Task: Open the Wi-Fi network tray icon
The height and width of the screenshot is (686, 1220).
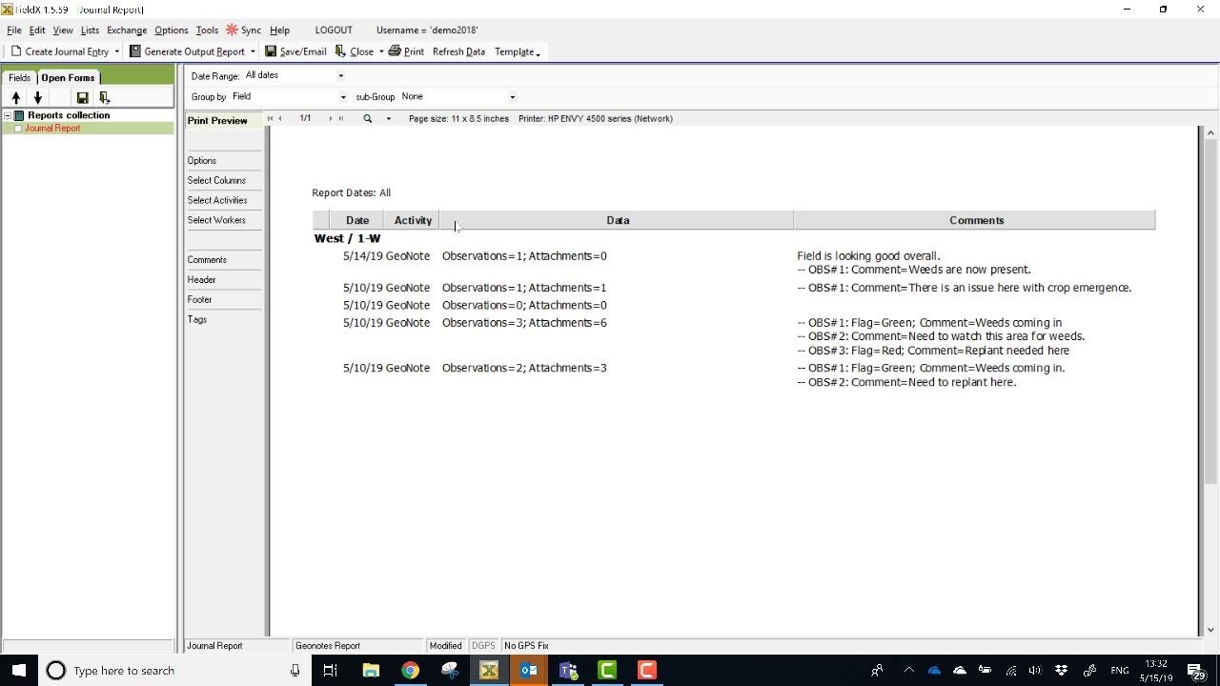Action: click(x=1011, y=671)
